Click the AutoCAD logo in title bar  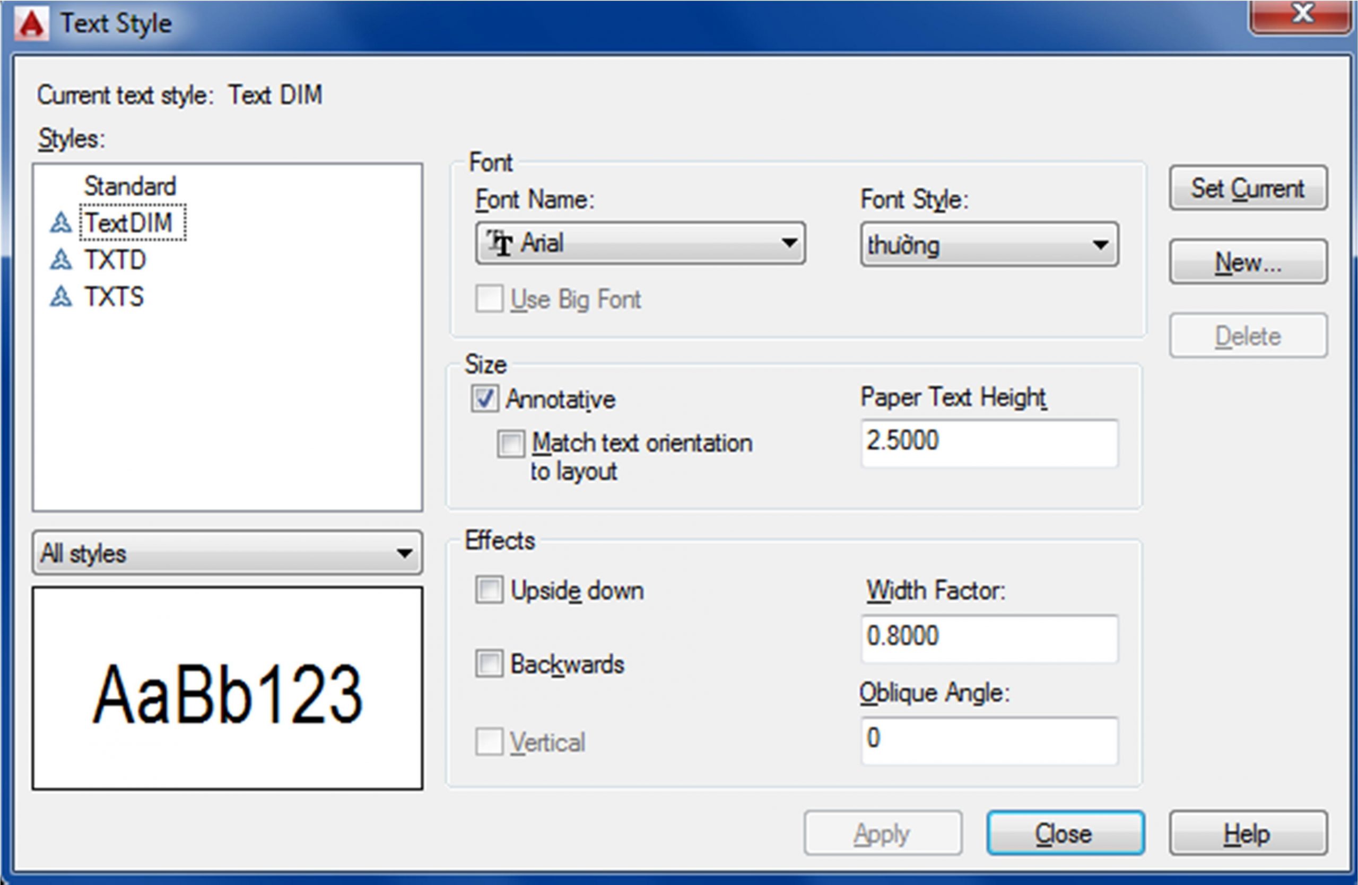pyautogui.click(x=31, y=24)
